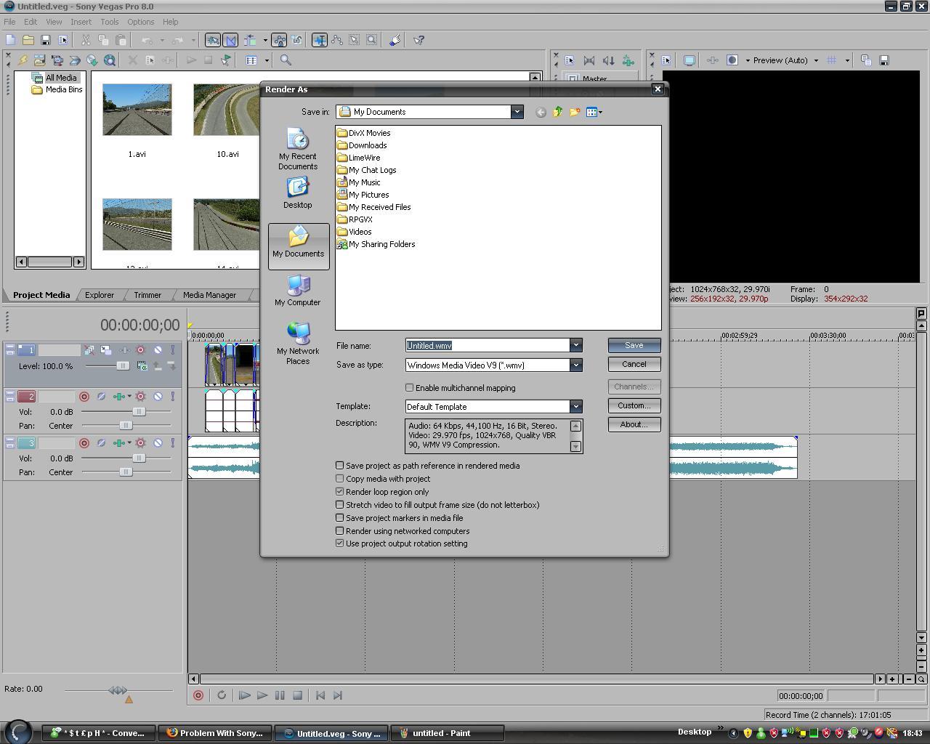Viewport: 930px width, 744px height.
Task: Uncheck Render loop region only
Action: pos(340,492)
